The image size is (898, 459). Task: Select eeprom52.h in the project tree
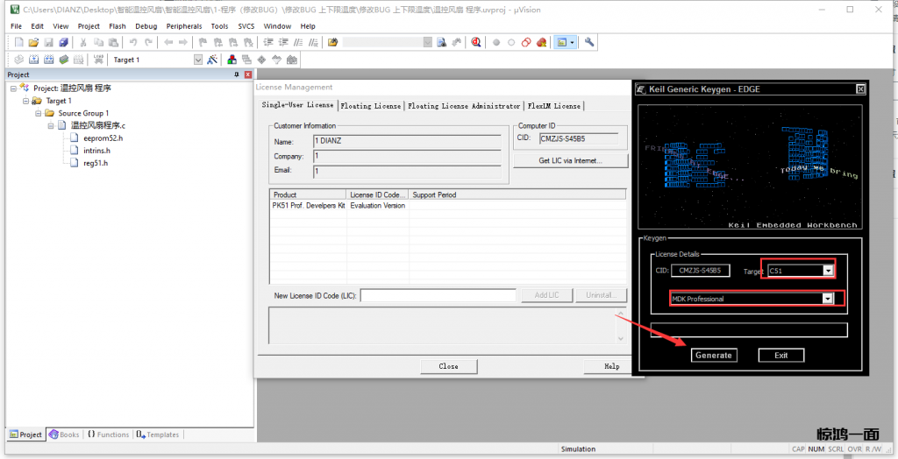pyautogui.click(x=103, y=138)
